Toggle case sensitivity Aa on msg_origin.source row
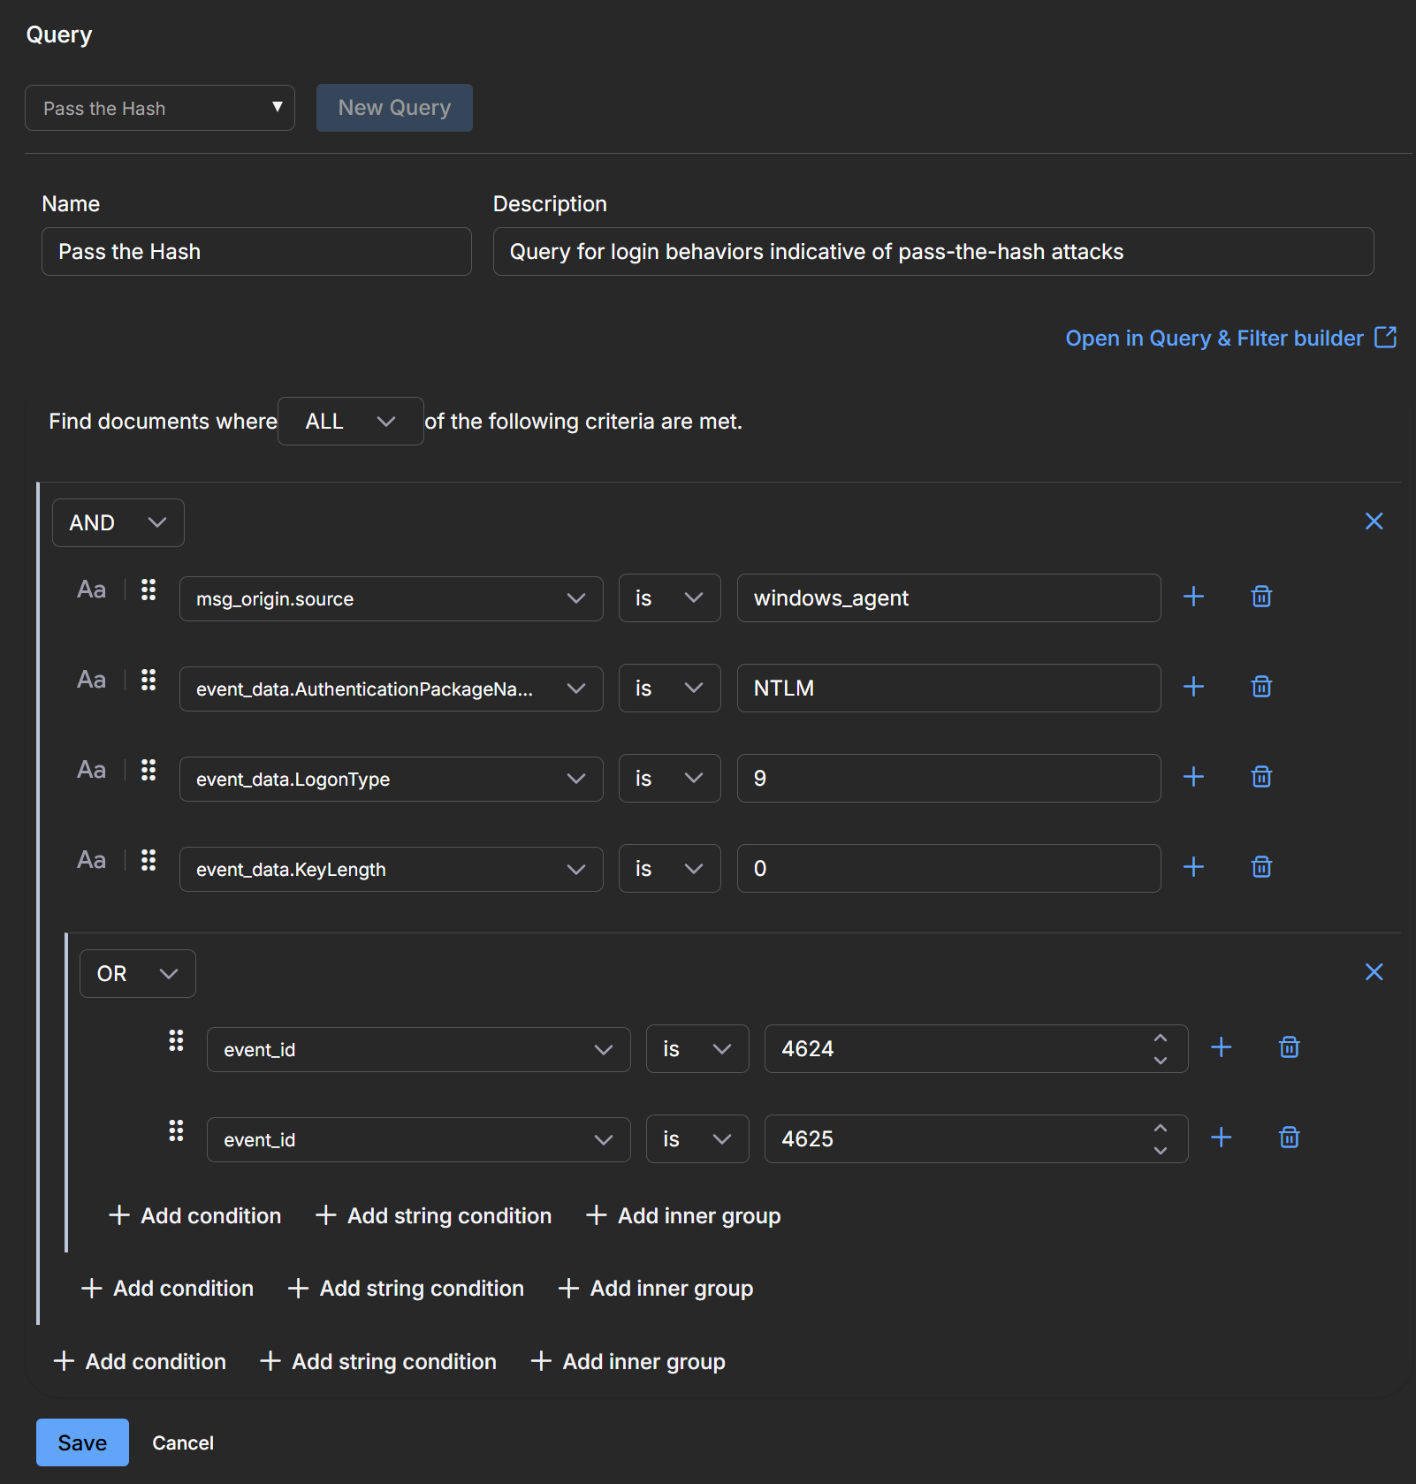1416x1484 pixels. 91,590
